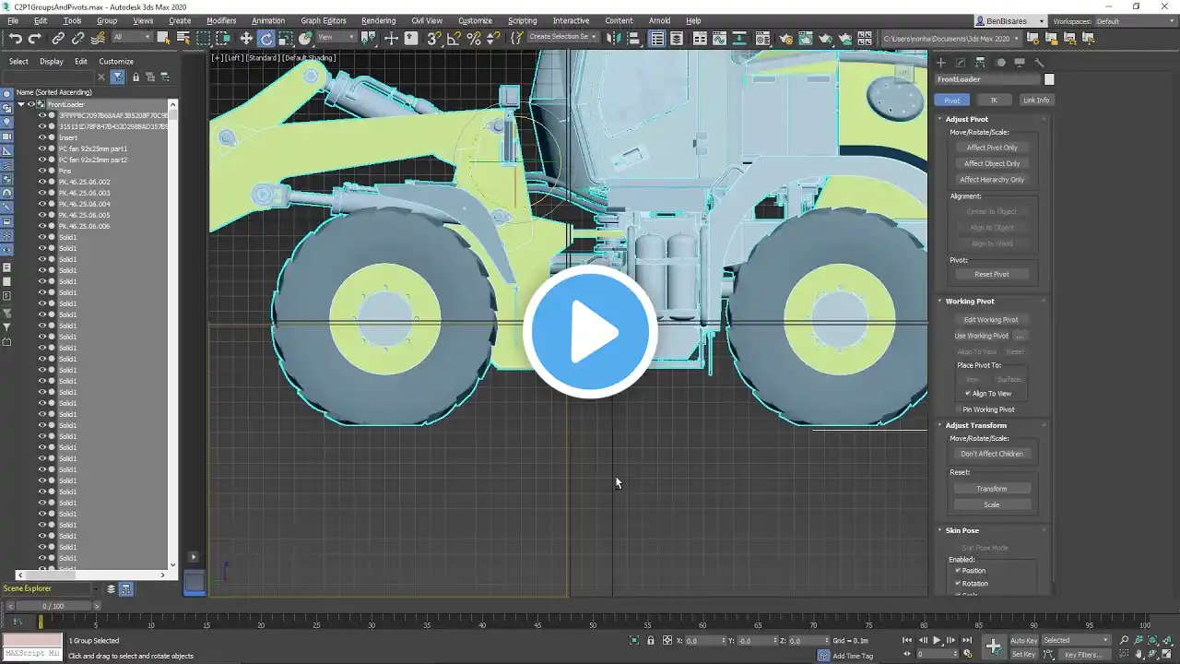Viewport: 1180px width, 664px height.
Task: Toggle visibility of the FrontLoader group
Action: [x=30, y=104]
